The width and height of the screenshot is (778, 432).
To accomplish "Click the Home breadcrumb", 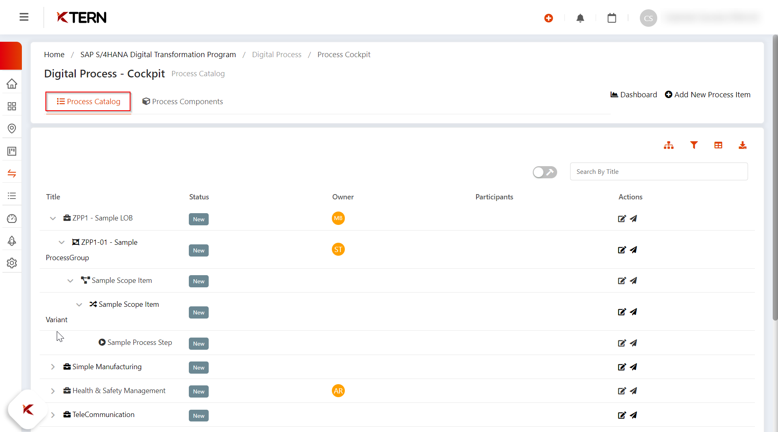I will (54, 55).
